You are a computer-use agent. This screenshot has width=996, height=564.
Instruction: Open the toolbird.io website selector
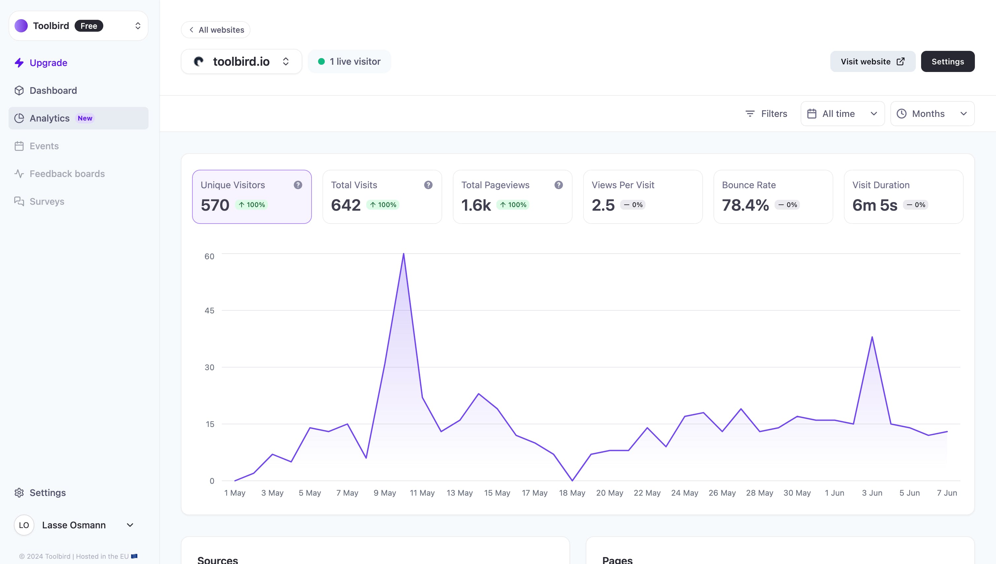coord(242,62)
